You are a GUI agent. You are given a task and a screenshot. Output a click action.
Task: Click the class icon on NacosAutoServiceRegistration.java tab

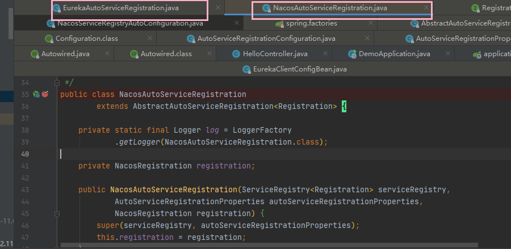267,8
